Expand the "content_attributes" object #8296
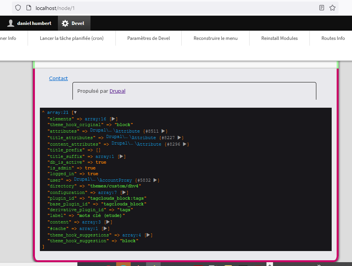The height and width of the screenshot is (266, 352). 185,144
